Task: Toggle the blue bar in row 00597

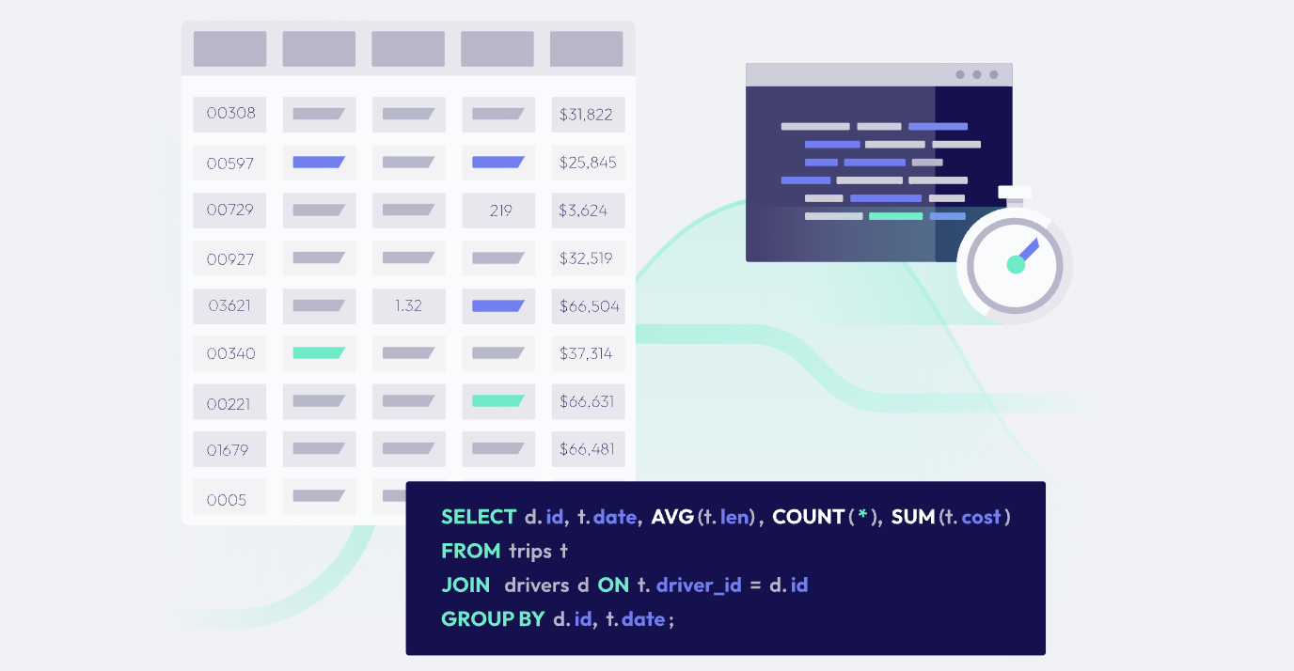Action: pyautogui.click(x=319, y=162)
